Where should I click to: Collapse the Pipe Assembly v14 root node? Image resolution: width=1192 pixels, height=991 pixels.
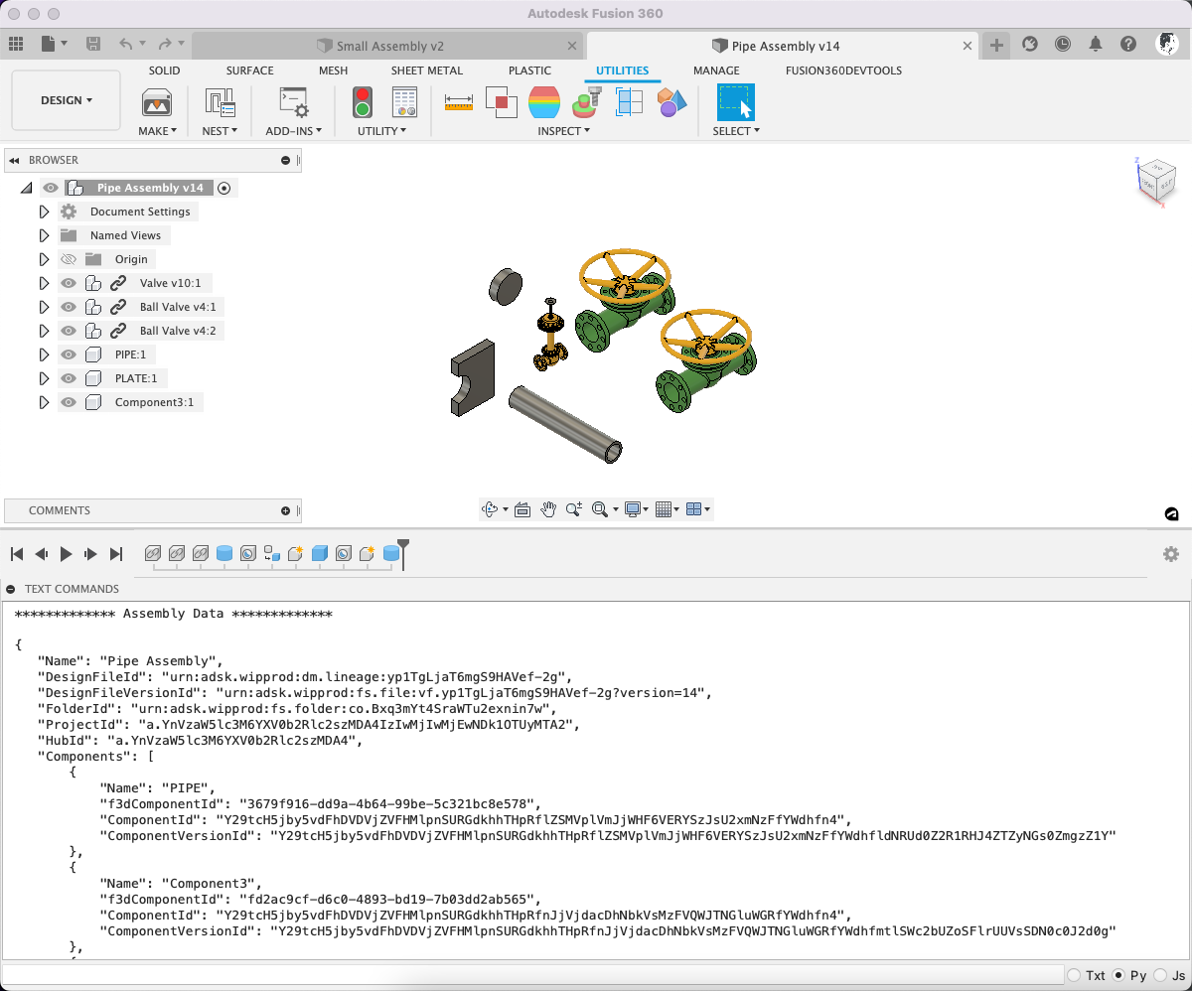26,188
